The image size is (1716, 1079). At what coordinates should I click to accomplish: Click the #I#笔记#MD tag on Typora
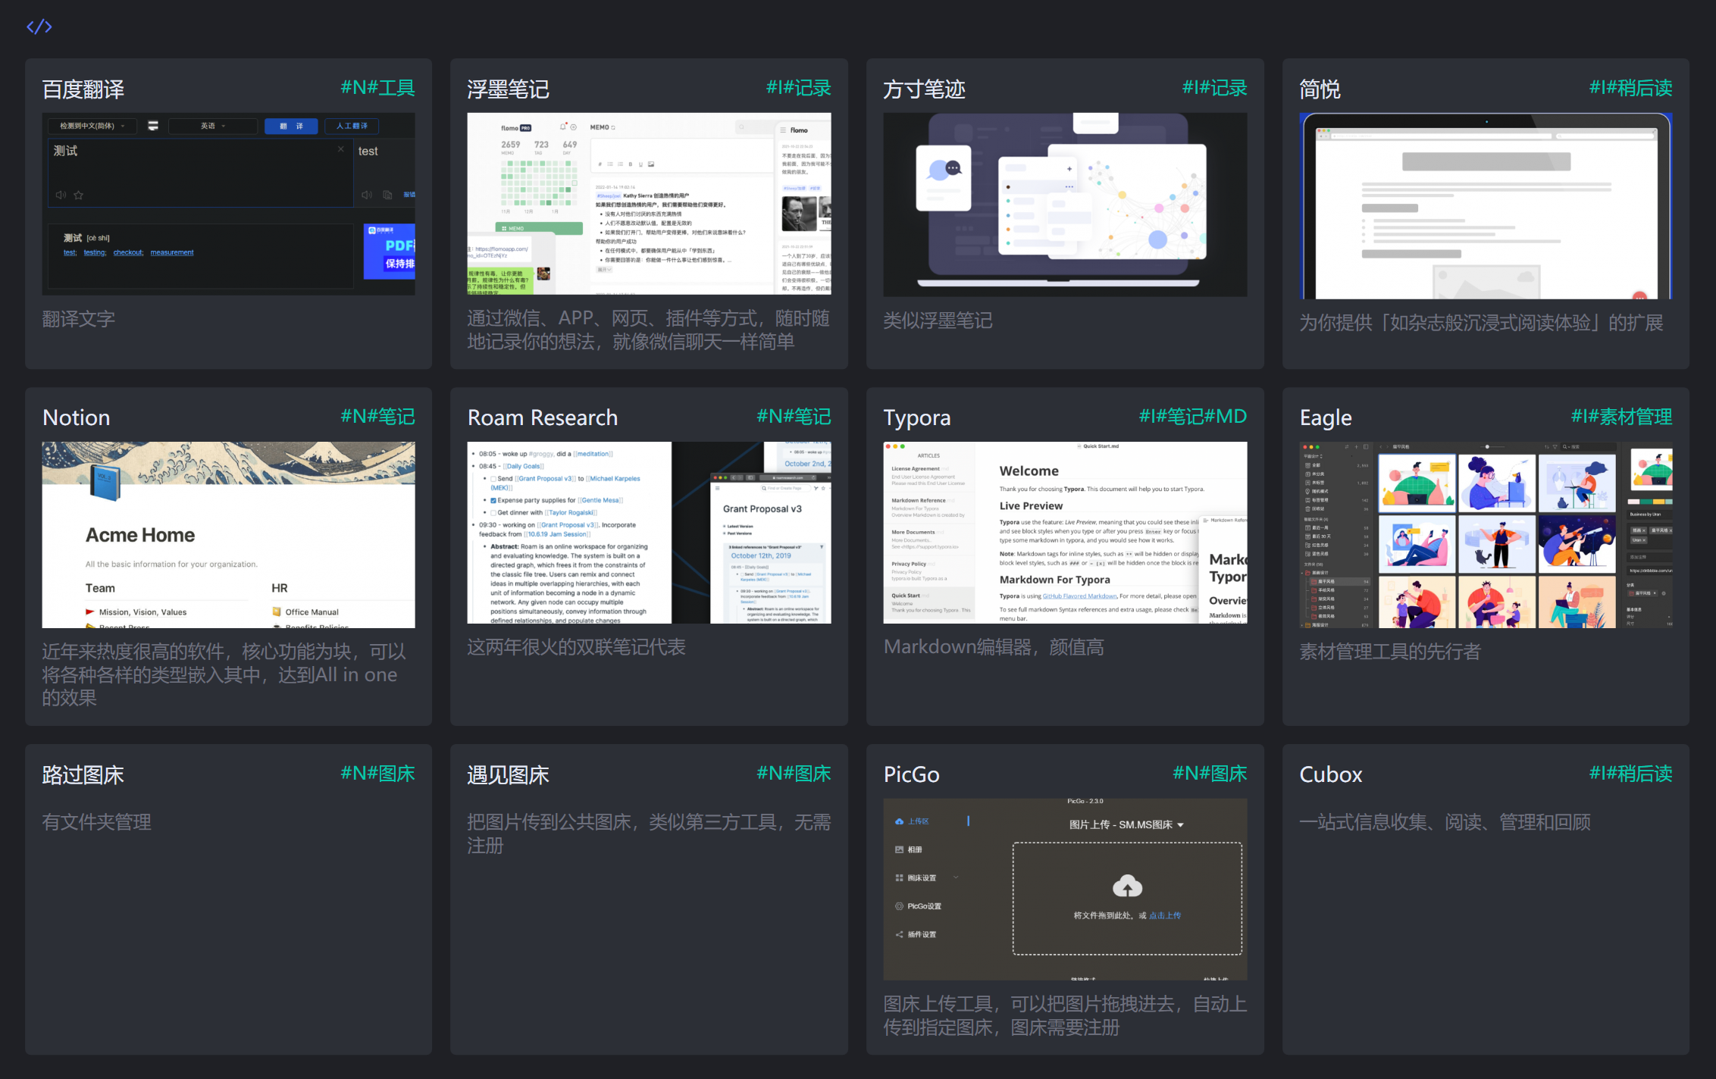(x=1193, y=416)
